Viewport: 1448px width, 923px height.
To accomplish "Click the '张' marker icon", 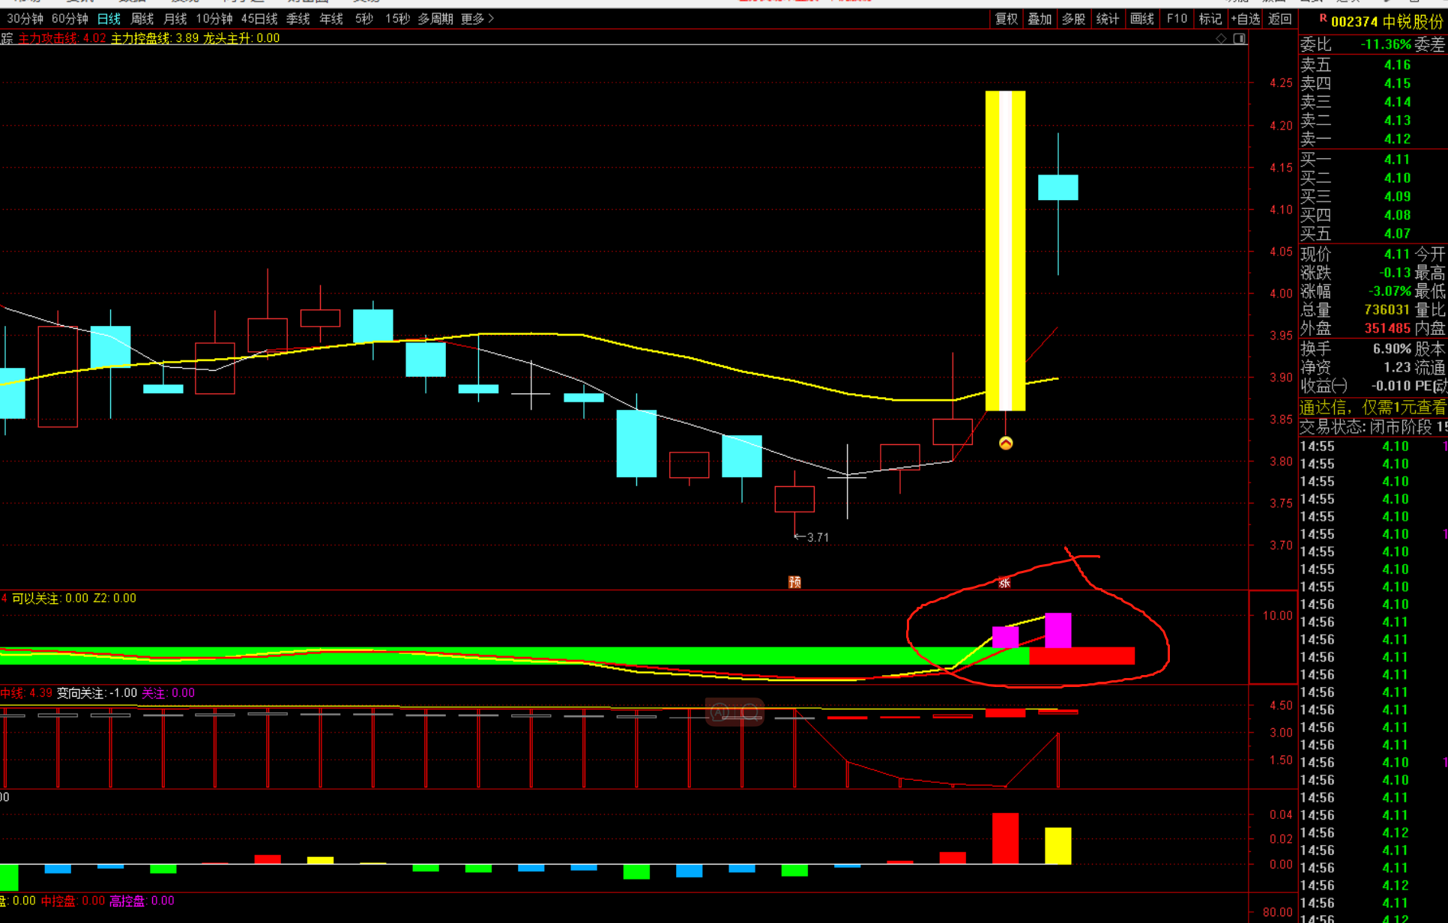I will 1004,583.
